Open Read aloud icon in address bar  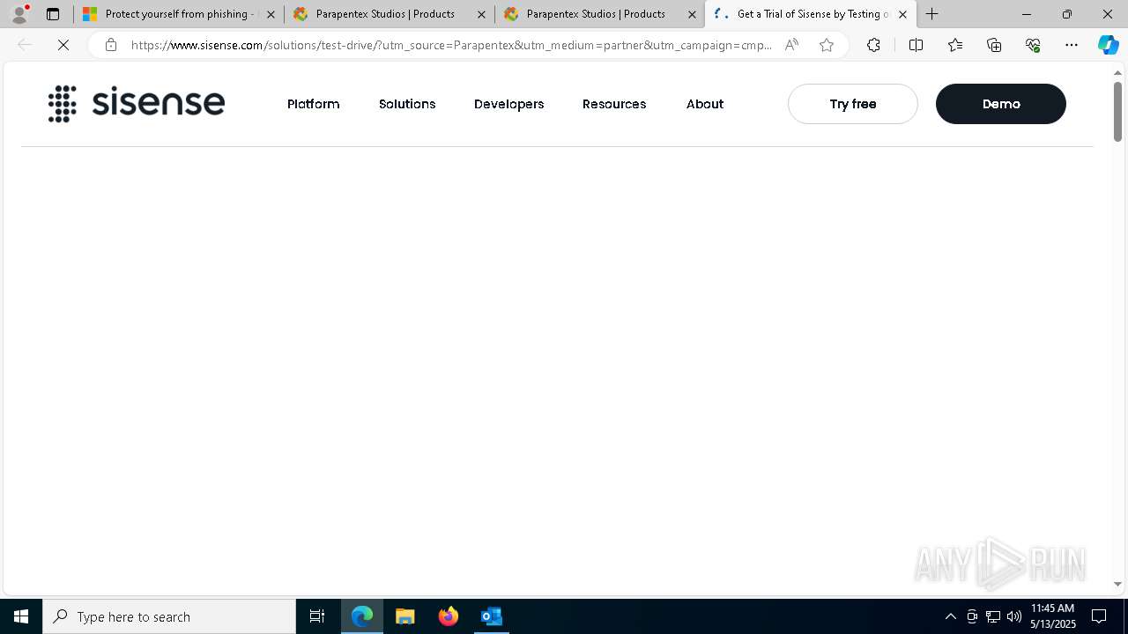tap(791, 45)
